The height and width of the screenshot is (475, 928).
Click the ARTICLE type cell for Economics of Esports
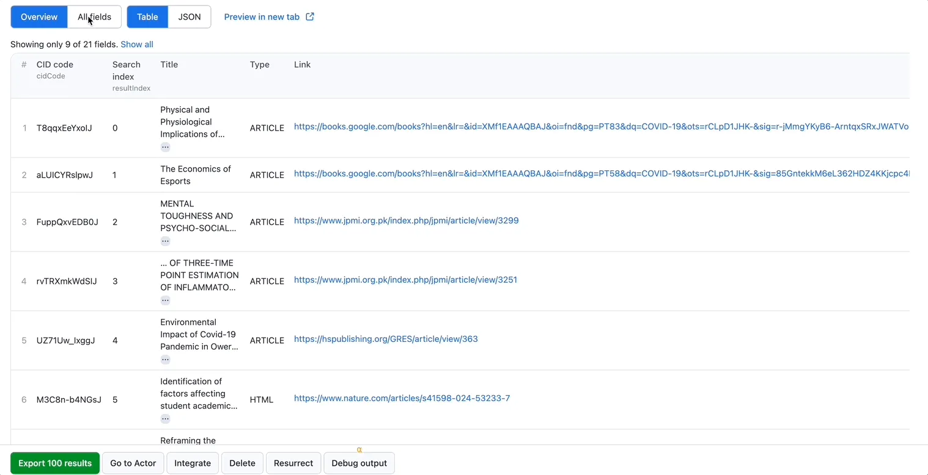pos(267,175)
